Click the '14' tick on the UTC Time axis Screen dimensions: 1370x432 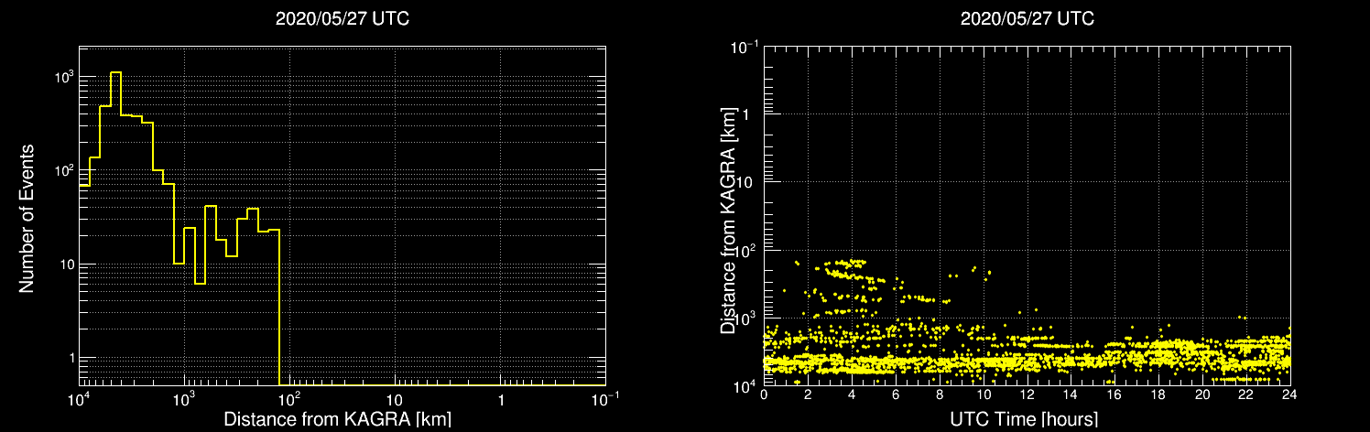coord(1071,396)
